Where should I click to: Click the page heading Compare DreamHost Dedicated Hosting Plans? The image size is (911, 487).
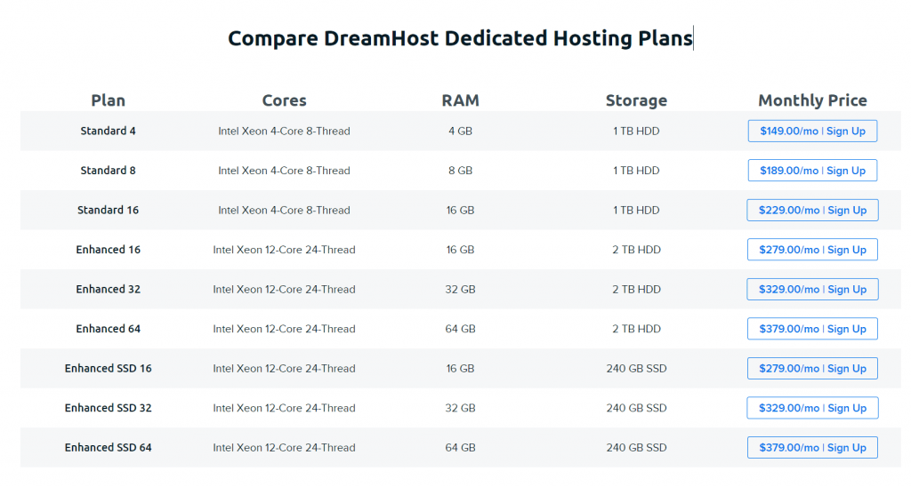(x=460, y=38)
